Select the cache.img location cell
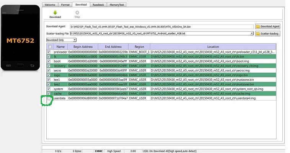 pos(213,93)
